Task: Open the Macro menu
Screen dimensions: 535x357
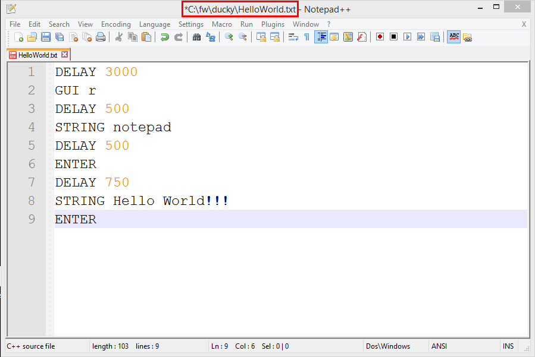Action: (x=222, y=24)
